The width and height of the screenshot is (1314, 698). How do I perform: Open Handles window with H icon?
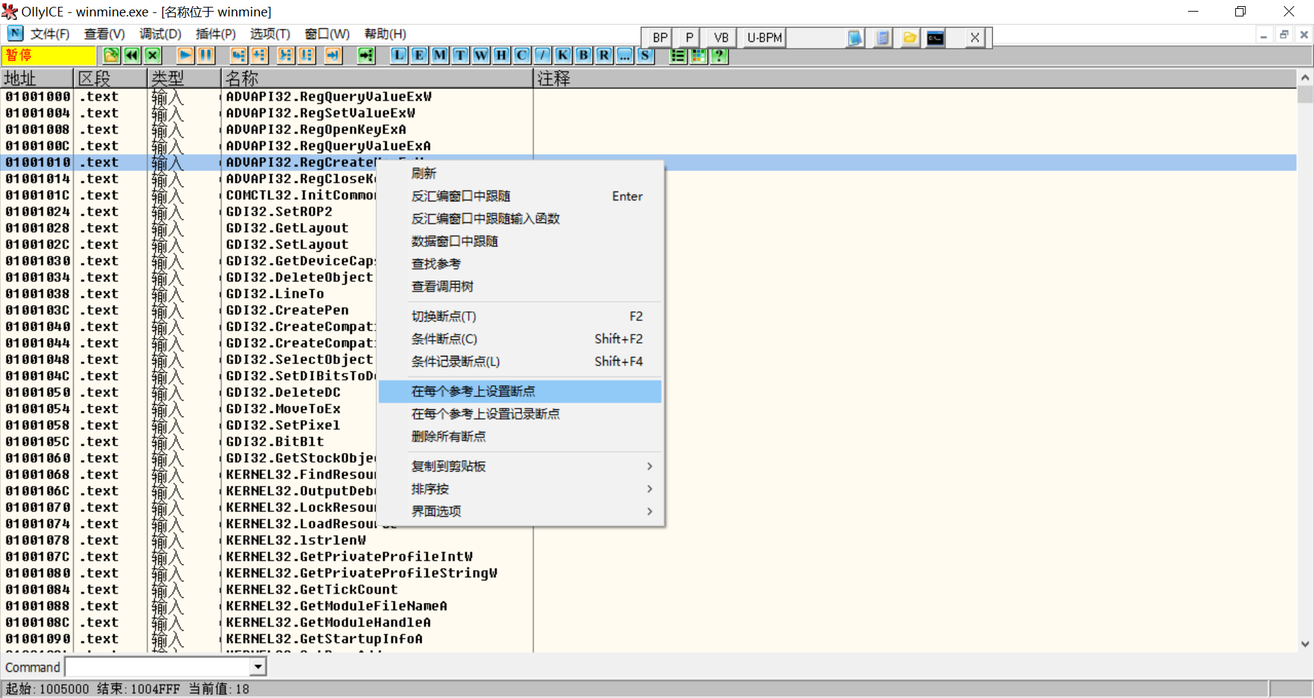pos(502,55)
